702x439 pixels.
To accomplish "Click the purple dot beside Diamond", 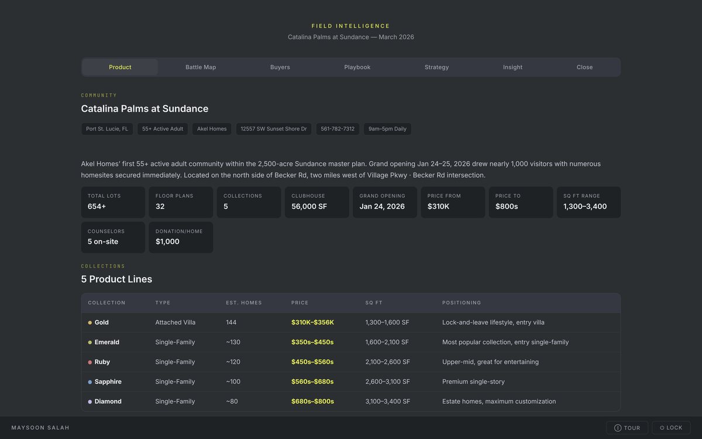I will click(90, 402).
